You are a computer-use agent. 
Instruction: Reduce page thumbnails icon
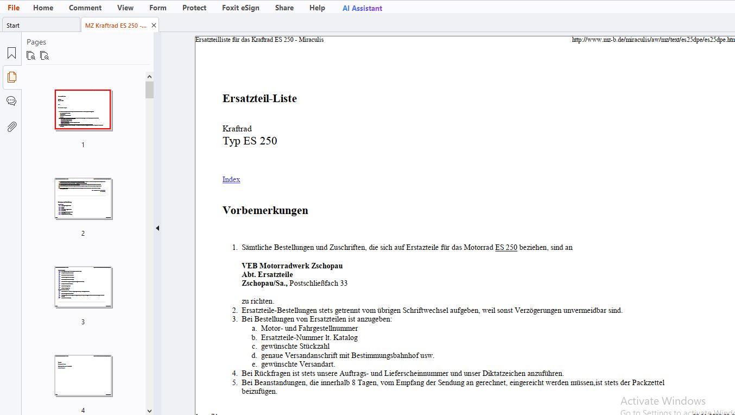click(45, 55)
